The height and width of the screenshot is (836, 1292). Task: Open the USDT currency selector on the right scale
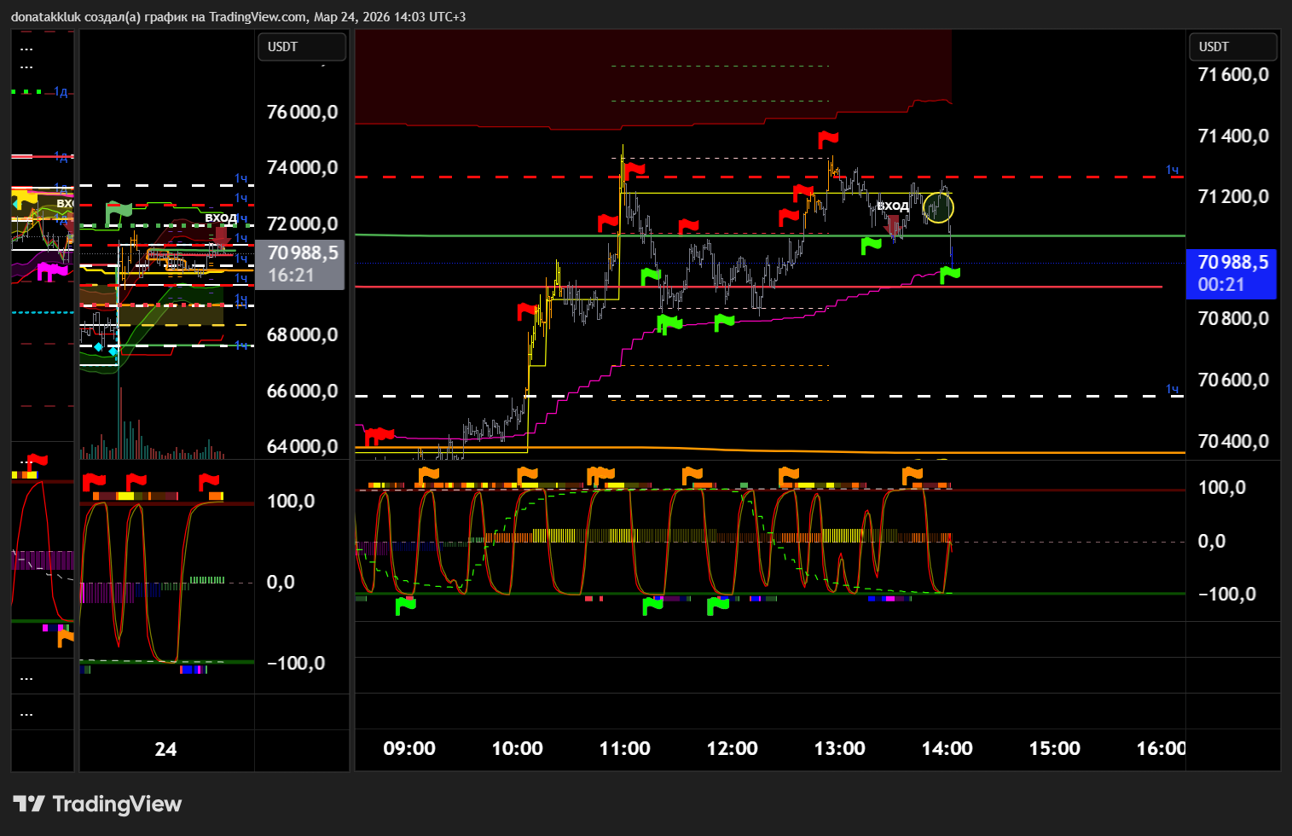1233,47
